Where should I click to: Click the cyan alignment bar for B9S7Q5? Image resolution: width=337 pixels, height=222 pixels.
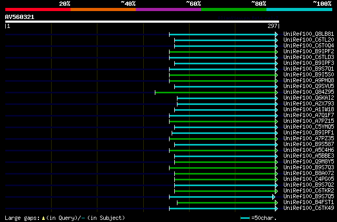[221, 197]
